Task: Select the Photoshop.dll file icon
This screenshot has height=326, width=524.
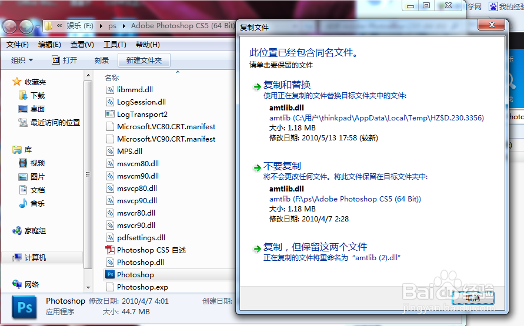Action: (110, 262)
